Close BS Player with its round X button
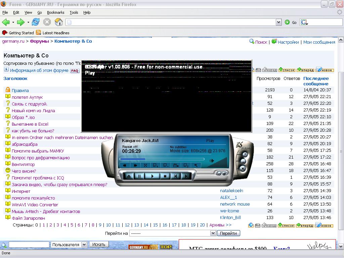This screenshot has width=344, height=258. pos(243,169)
